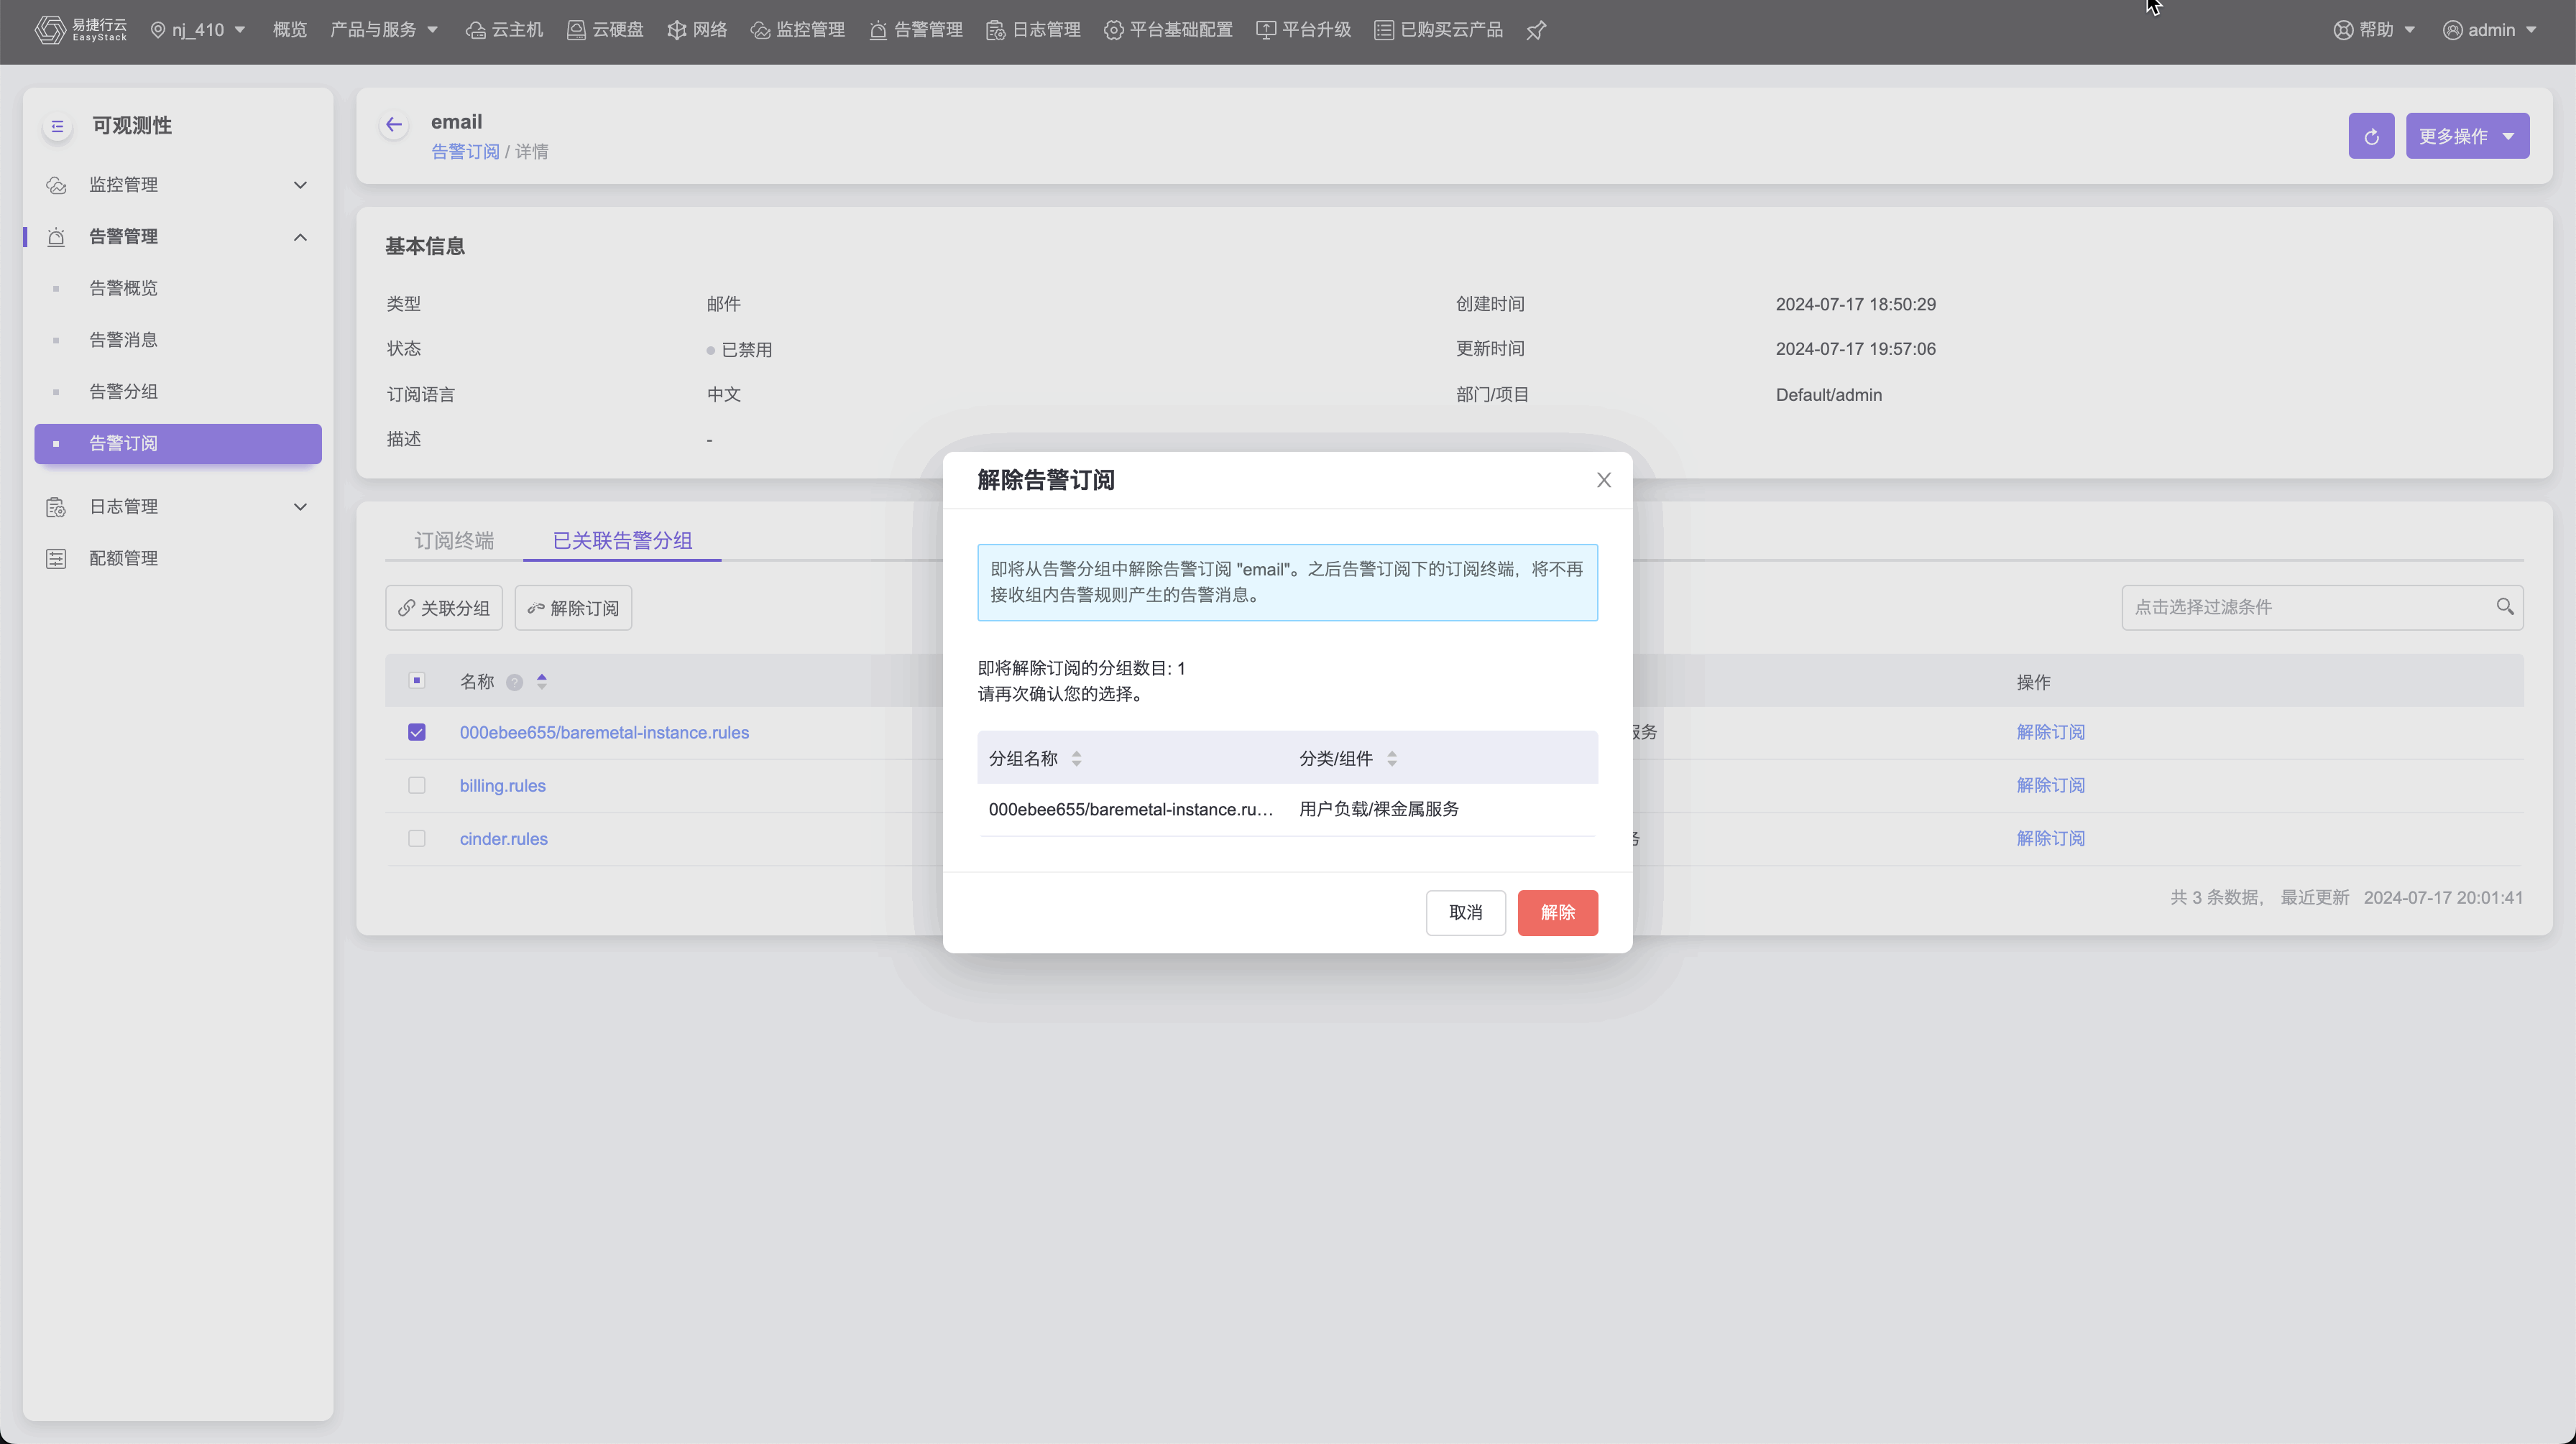
Task: Open the nj_410 region dropdown
Action: (x=198, y=30)
